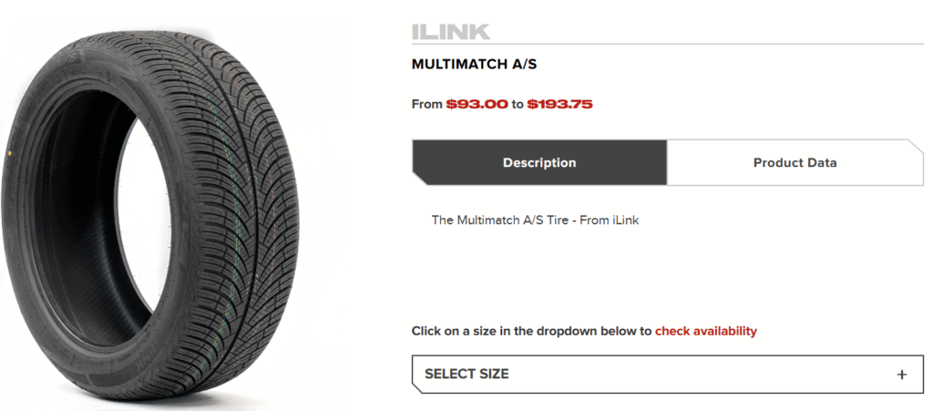
Task: Click the ILINK brand logo
Action: point(451,31)
